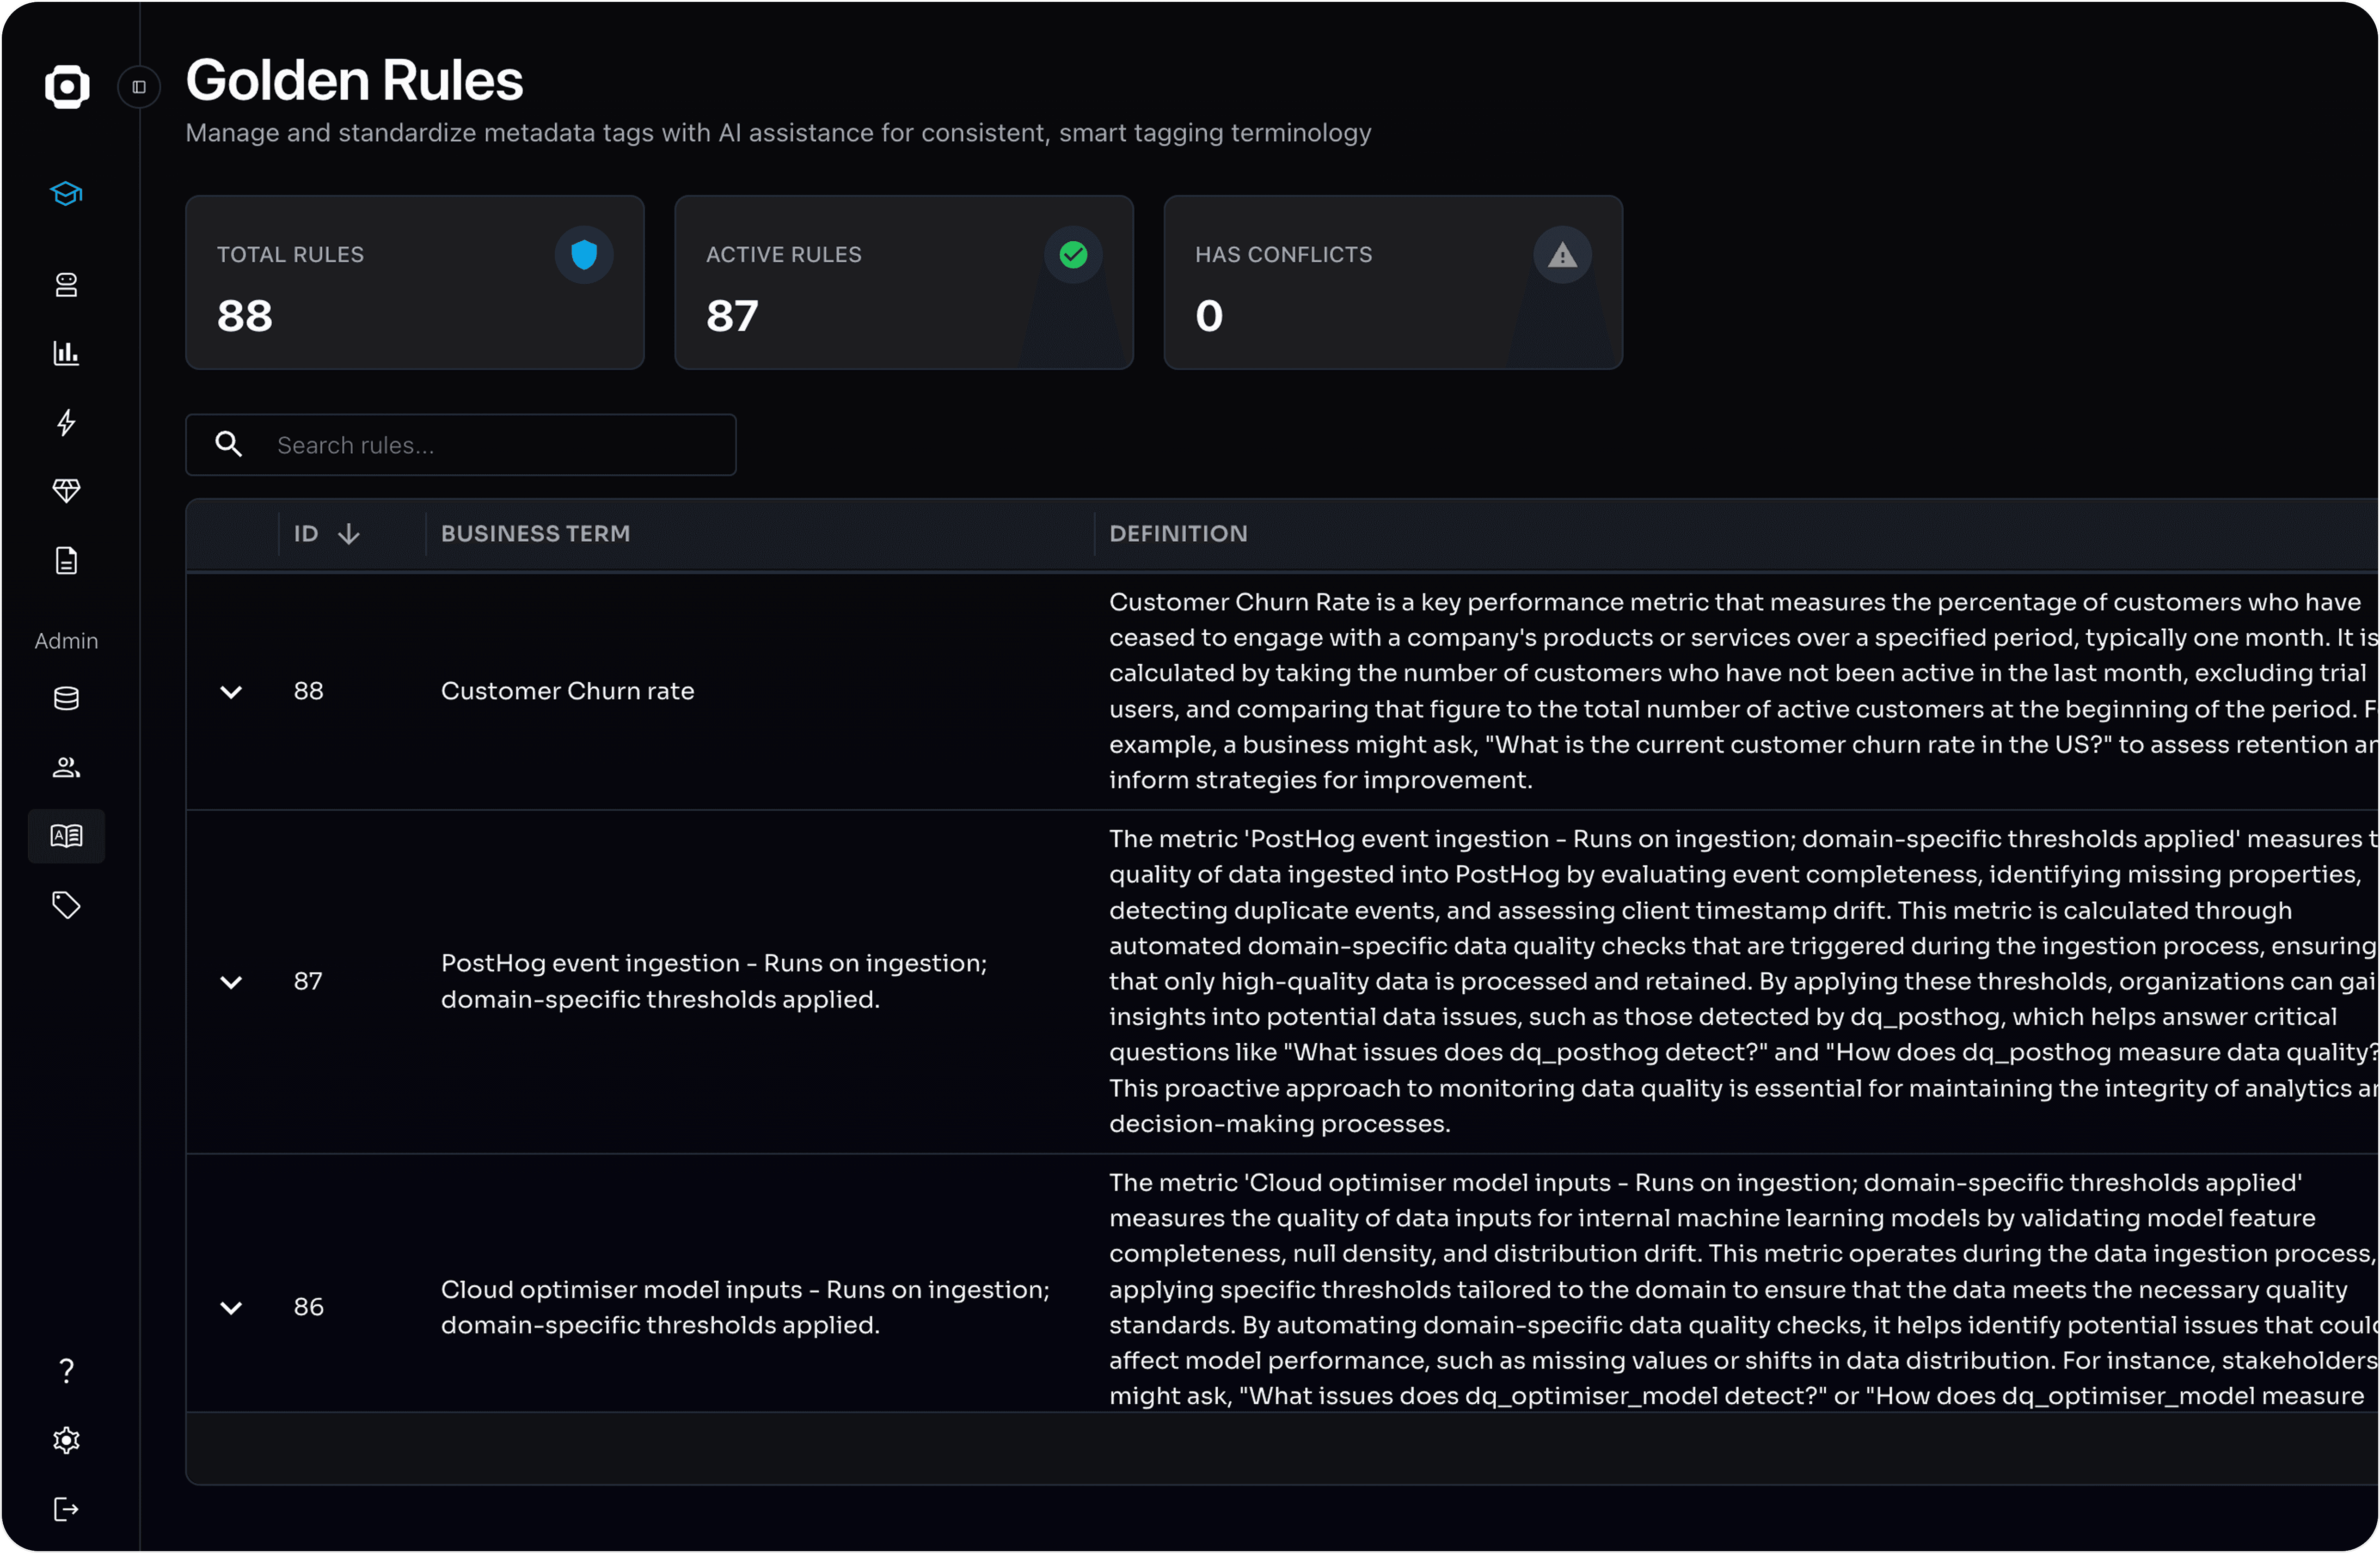Click the Business Term column header

[x=535, y=534]
